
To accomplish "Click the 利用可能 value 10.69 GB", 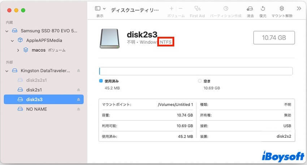I will tap(185, 126).
